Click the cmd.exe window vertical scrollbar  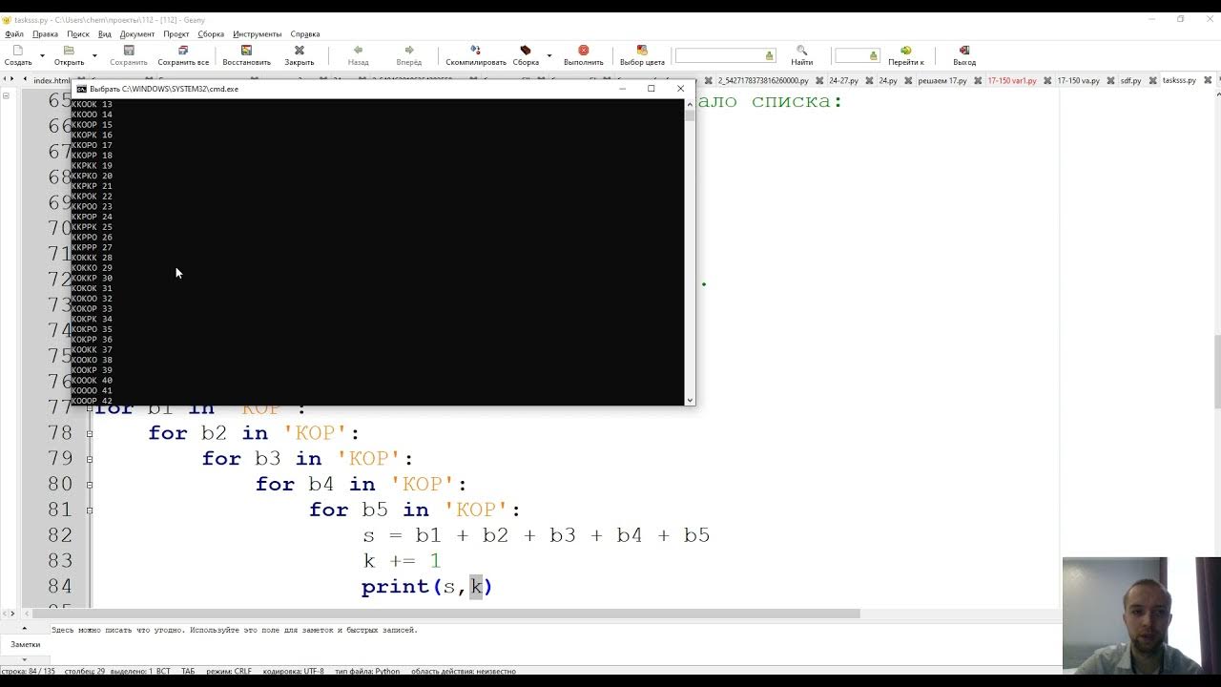coord(690,252)
